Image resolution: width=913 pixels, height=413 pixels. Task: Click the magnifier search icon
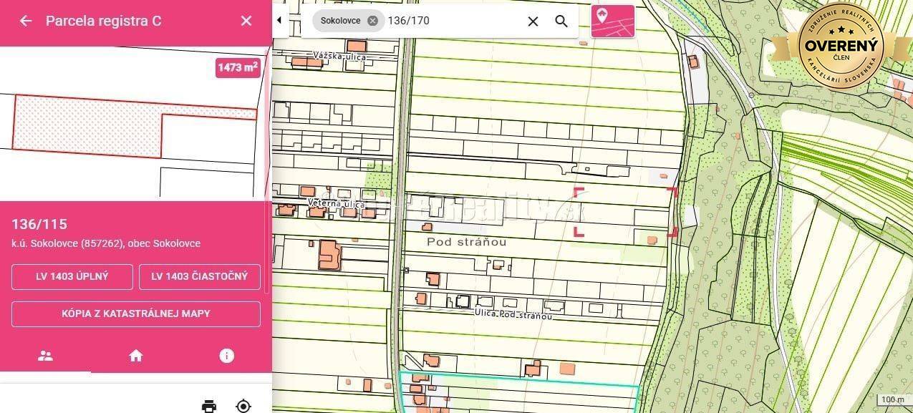pos(561,21)
